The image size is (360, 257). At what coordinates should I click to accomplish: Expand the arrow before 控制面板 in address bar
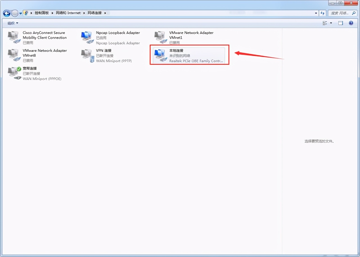point(31,13)
